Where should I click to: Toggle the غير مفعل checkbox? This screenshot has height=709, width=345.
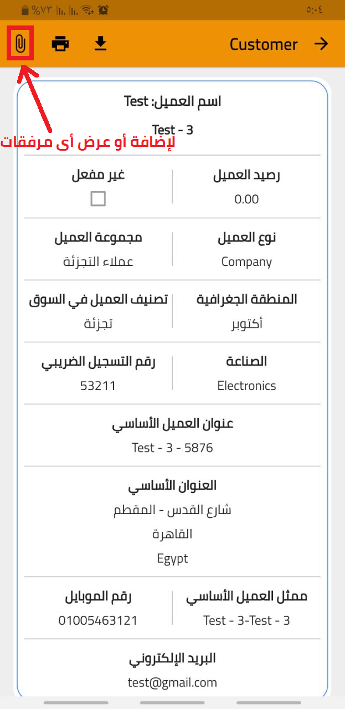pyautogui.click(x=98, y=199)
